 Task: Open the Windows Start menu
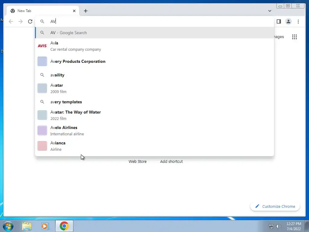(x=8, y=226)
